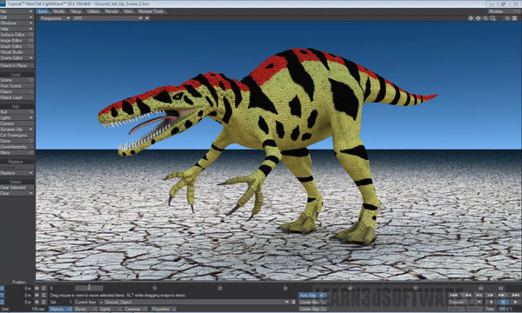Clone the selected item
This screenshot has height=313, width=522.
click(x=17, y=141)
